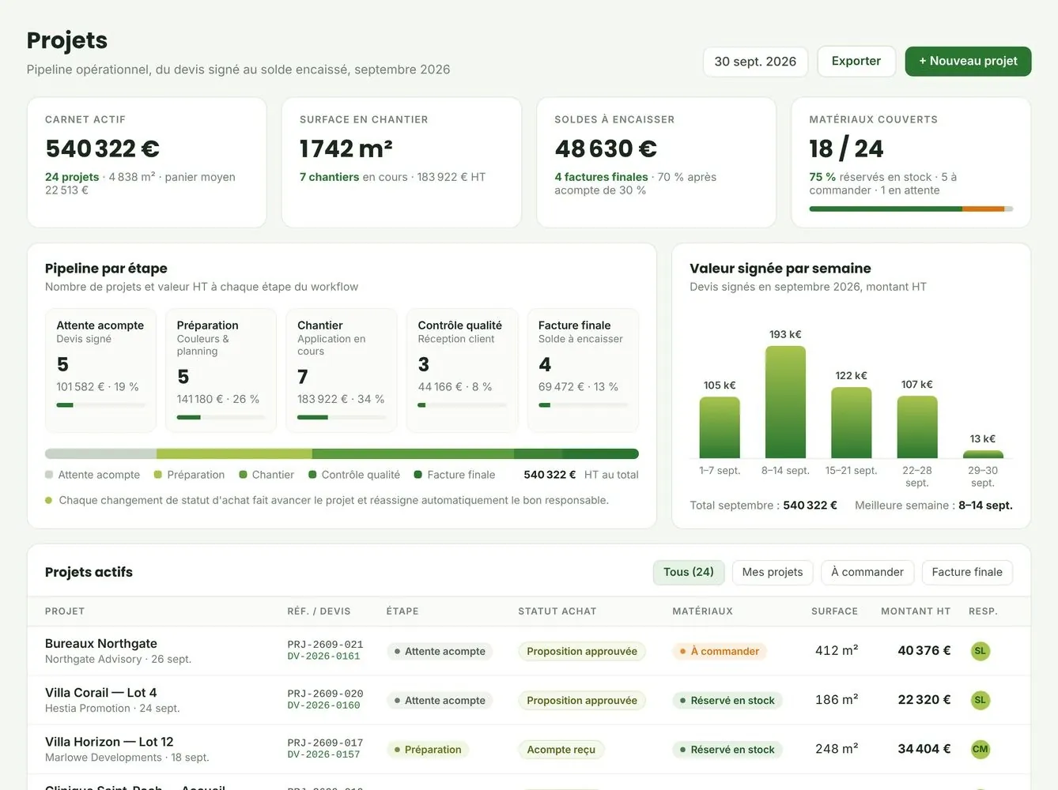Sort by the ÉTAPE column header
1058x790 pixels.
(x=402, y=611)
